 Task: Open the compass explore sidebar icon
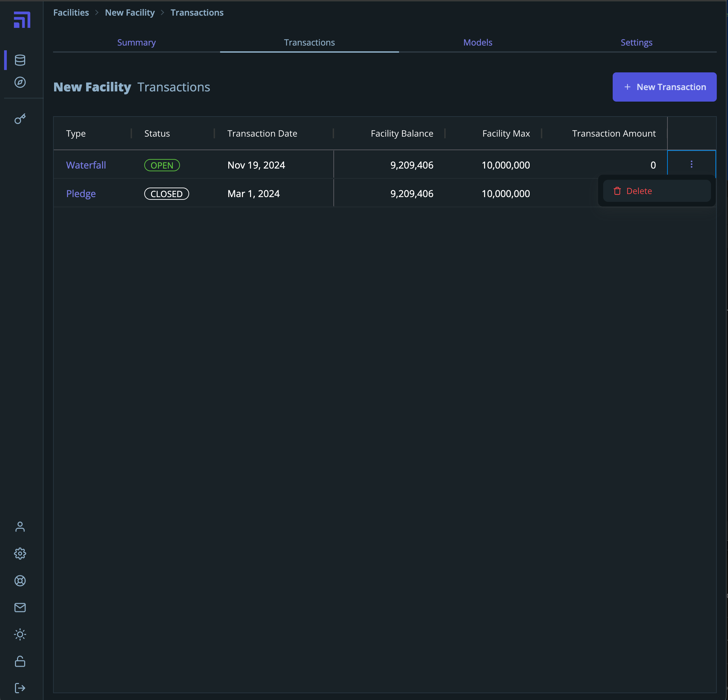click(20, 82)
